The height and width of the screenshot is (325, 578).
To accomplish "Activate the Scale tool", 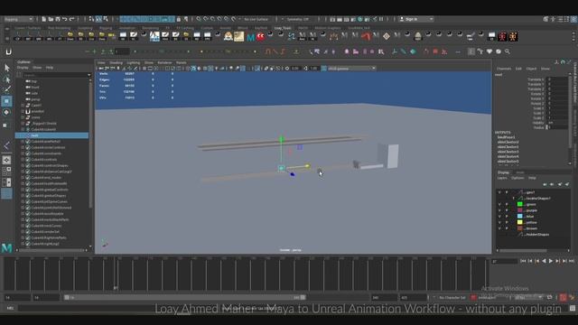I will coord(5,125).
